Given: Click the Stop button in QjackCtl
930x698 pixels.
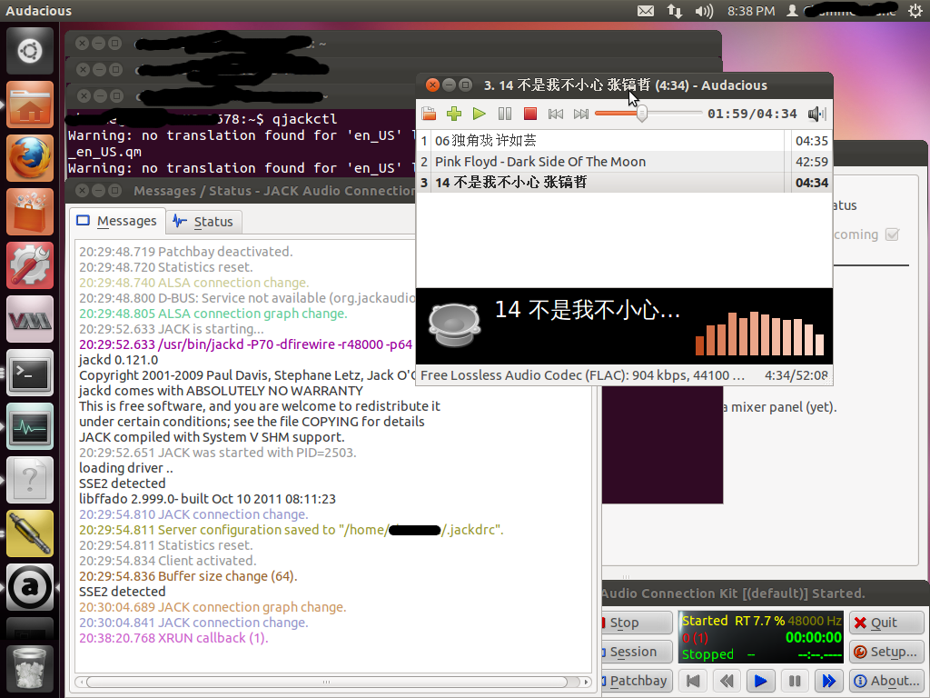Looking at the screenshot, I should [636, 623].
